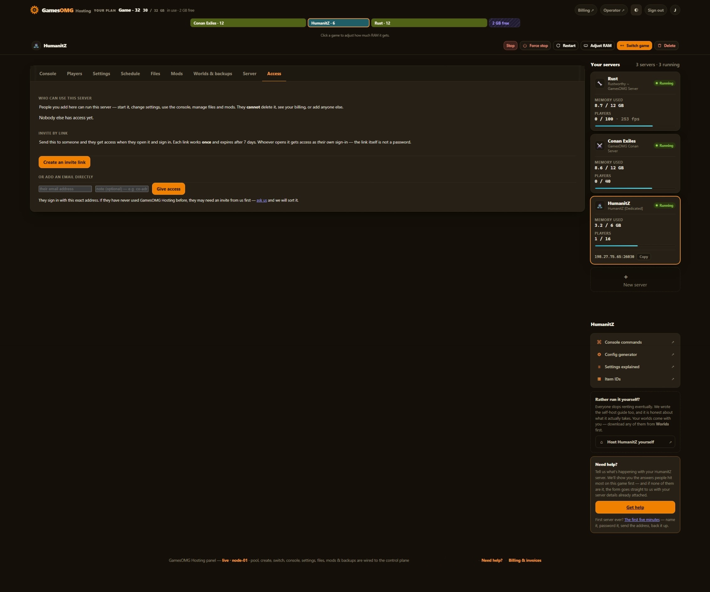Viewport: 710px width, 592px height.
Task: Toggle the dark/light theme icon
Action: pos(636,10)
